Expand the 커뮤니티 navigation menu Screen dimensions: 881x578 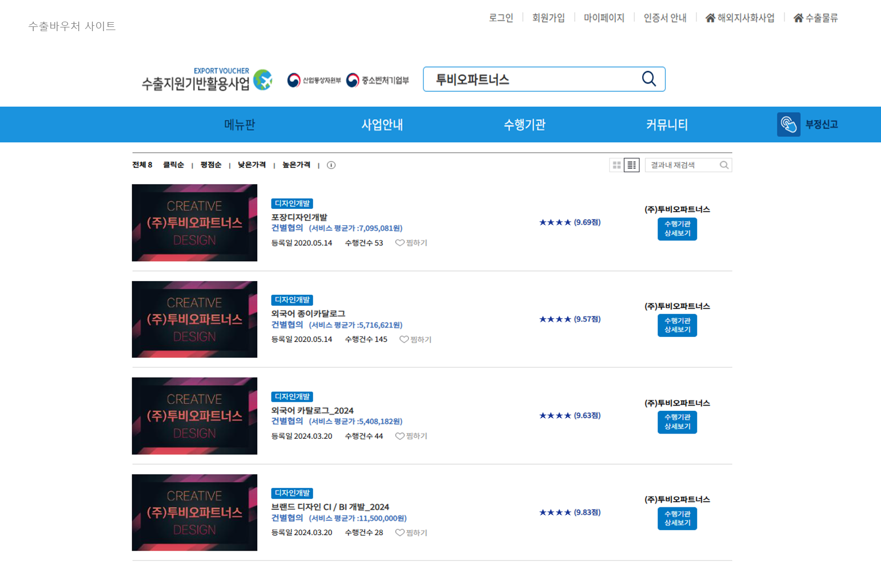tap(666, 124)
